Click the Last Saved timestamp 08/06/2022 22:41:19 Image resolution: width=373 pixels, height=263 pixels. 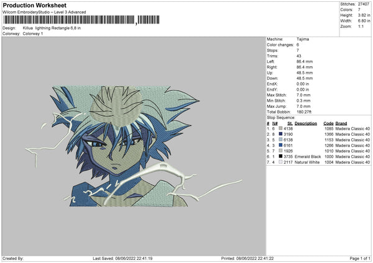pyautogui.click(x=134, y=258)
